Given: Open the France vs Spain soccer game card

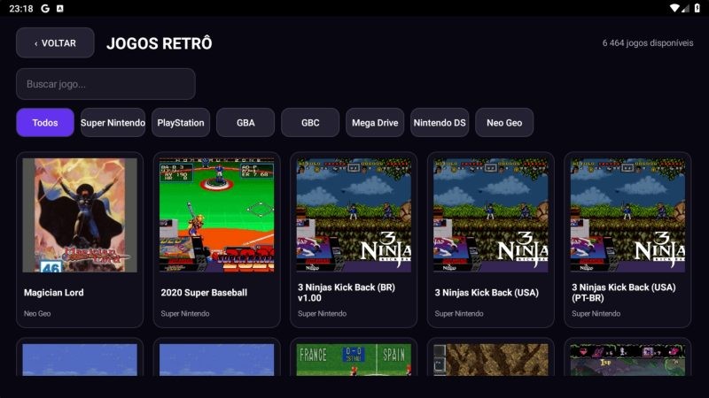Looking at the screenshot, I should click(x=354, y=357).
